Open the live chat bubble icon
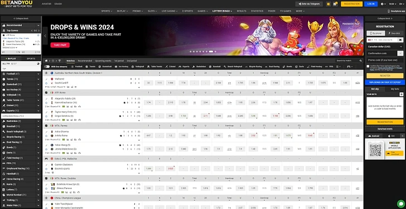406x209 pixels. click(401, 203)
